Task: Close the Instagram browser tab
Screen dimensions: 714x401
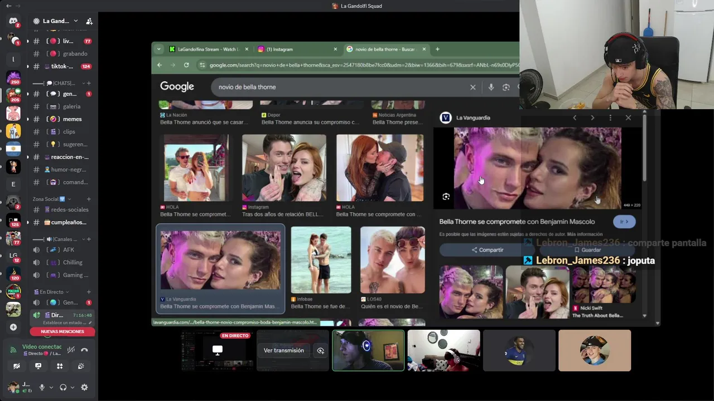Action: point(335,49)
